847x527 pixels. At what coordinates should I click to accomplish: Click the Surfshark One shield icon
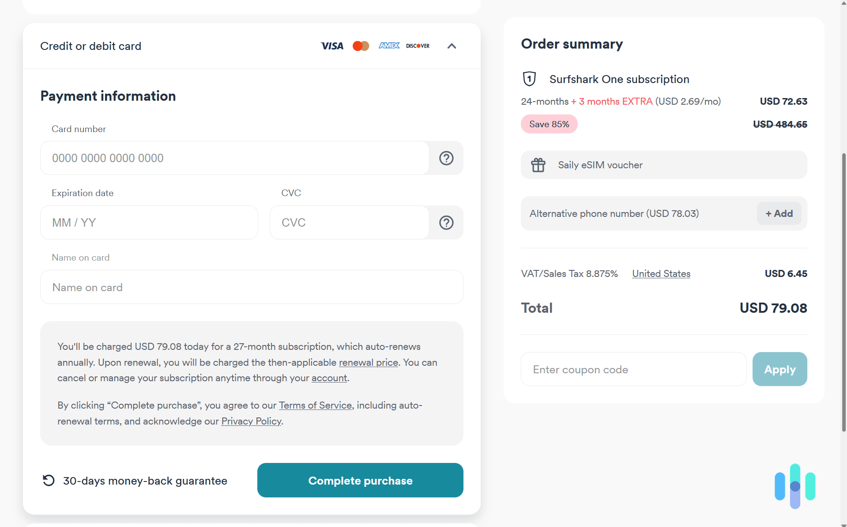(x=529, y=78)
